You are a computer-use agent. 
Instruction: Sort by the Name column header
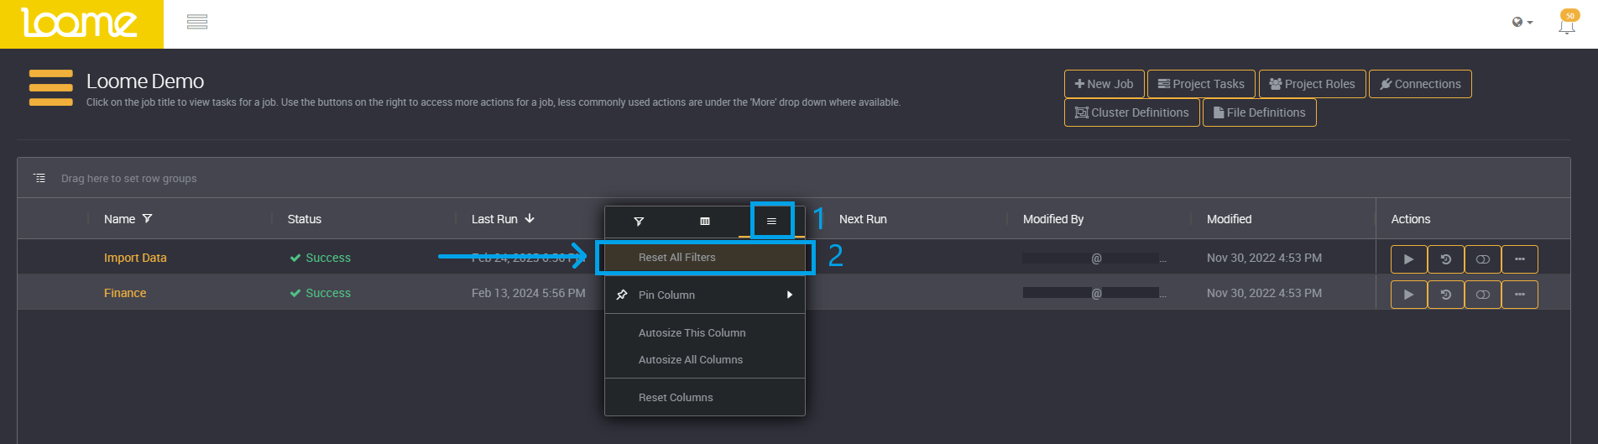click(x=119, y=219)
